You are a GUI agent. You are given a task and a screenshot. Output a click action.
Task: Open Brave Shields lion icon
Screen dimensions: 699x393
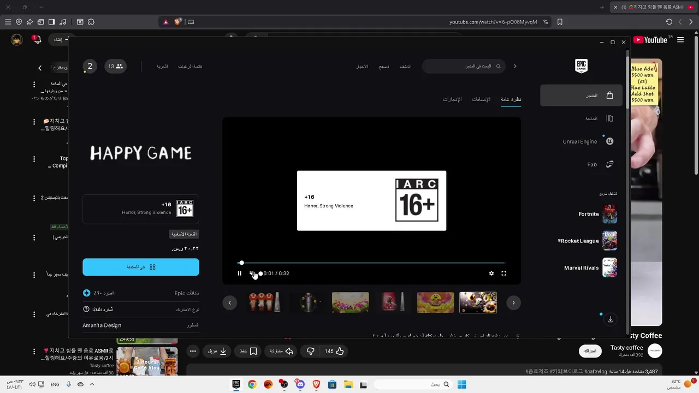177,22
